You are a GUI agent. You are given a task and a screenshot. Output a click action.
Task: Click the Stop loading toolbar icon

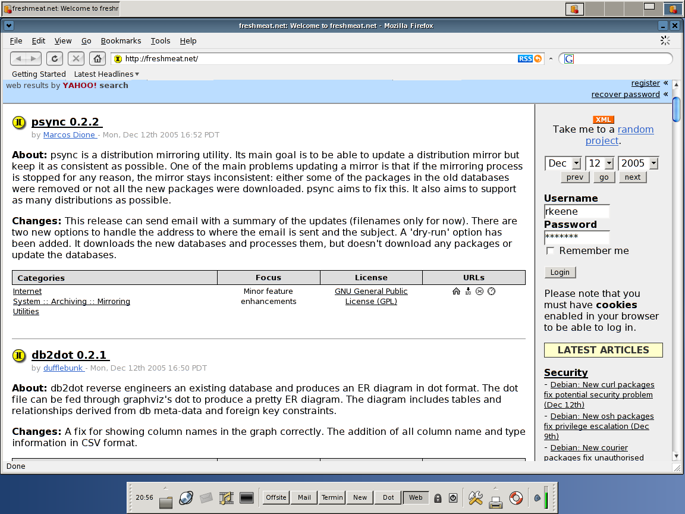click(76, 58)
